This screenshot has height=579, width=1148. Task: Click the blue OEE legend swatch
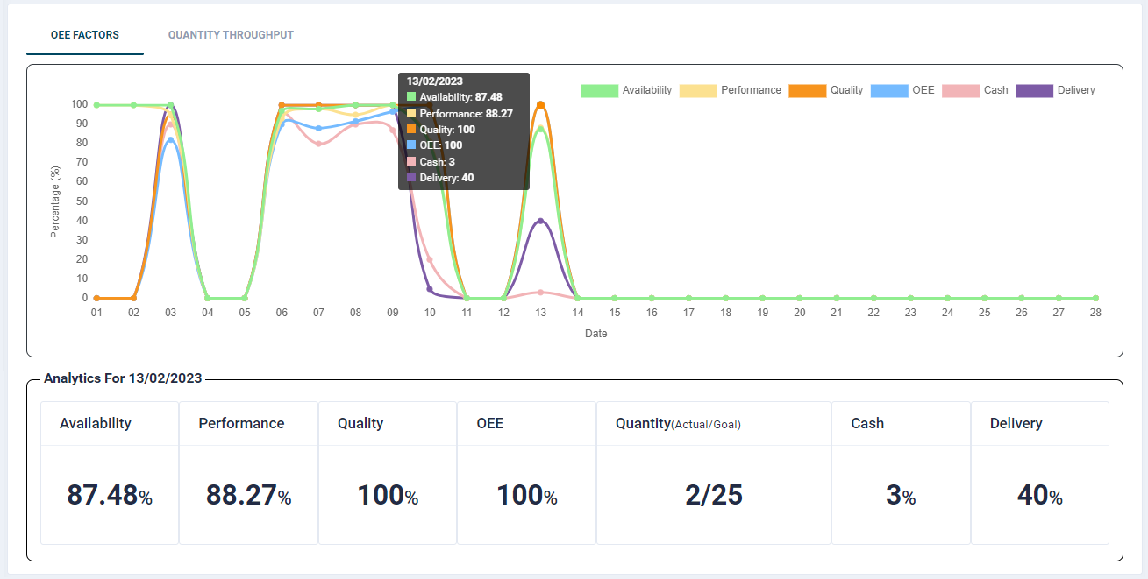888,90
